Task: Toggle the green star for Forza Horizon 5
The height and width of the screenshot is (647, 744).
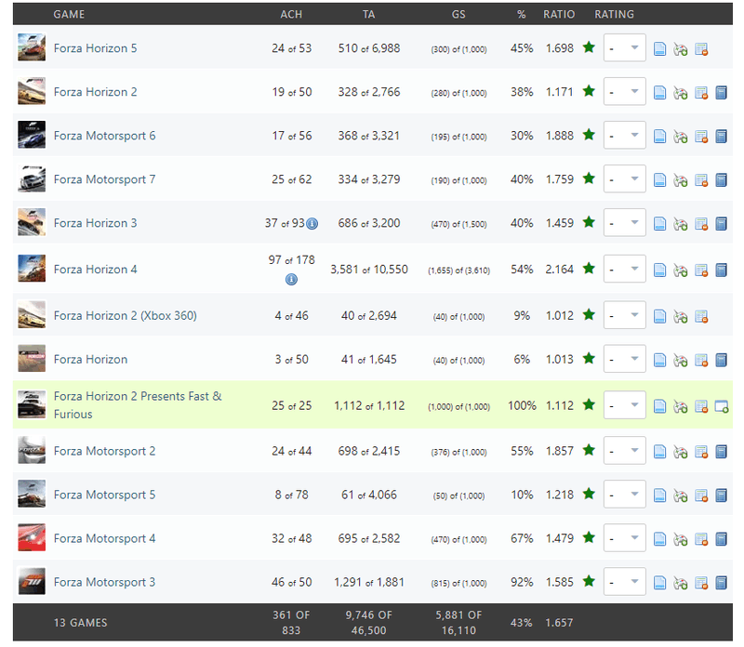Action: tap(589, 47)
